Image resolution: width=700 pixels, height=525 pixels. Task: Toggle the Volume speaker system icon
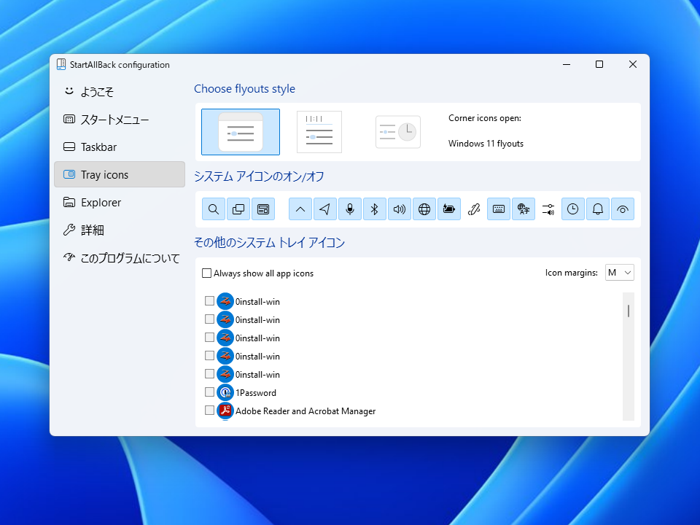(x=400, y=209)
